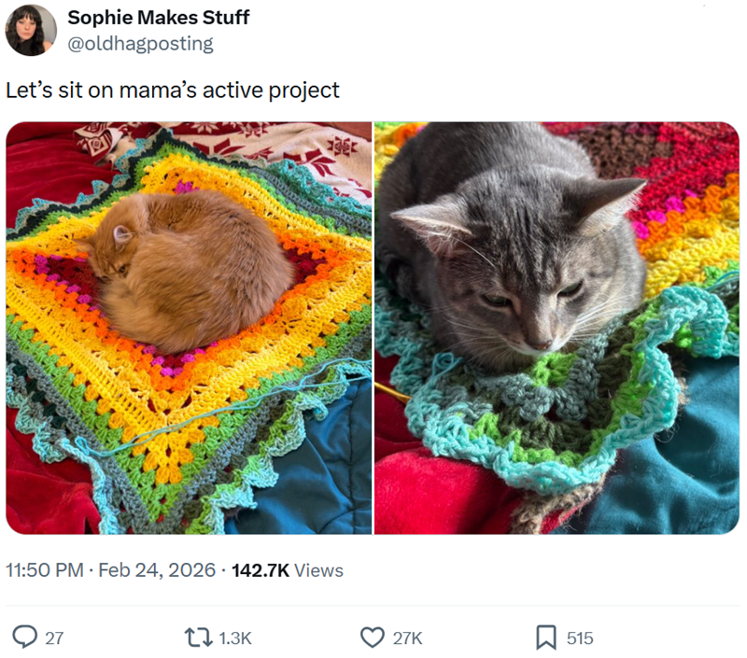
Task: Click the @oldhagposting handle
Action: [x=138, y=41]
